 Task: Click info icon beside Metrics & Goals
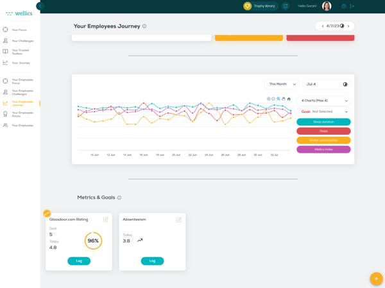coord(119,198)
